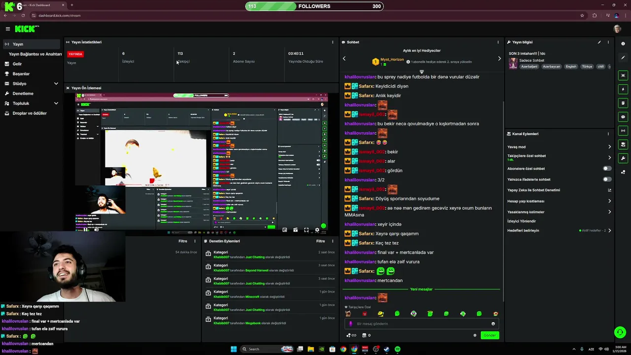Toggle the lightning bolt icon in right rail

coord(623,89)
